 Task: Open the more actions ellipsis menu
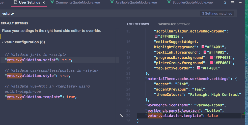(241, 3)
